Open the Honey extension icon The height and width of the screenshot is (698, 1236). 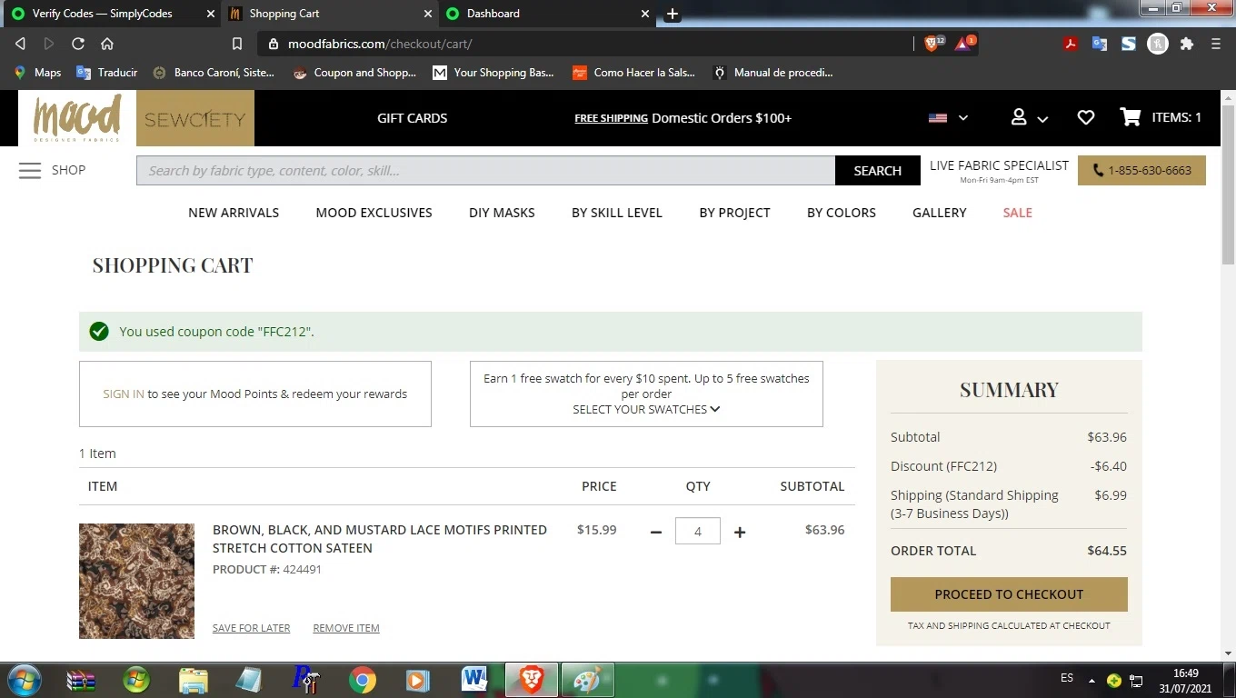[x=1158, y=44]
